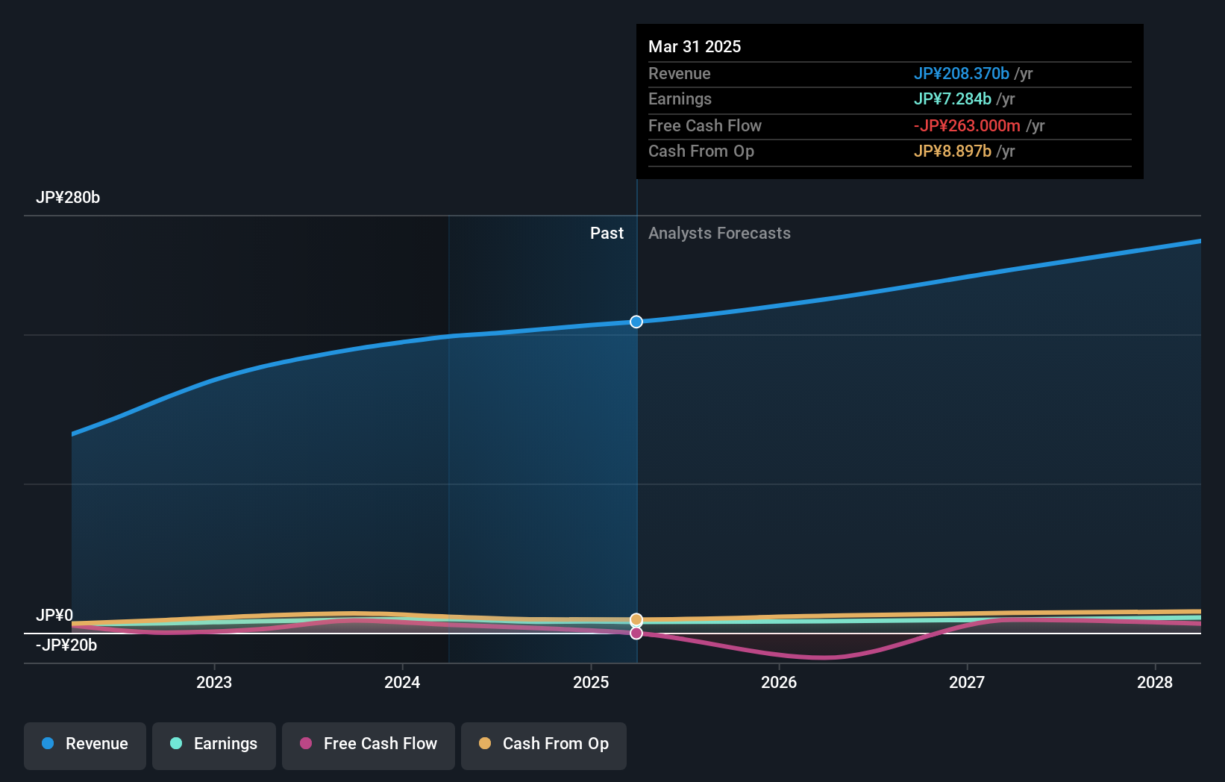Image resolution: width=1225 pixels, height=782 pixels.
Task: Click the Revenue row label in tooltip
Action: click(679, 74)
